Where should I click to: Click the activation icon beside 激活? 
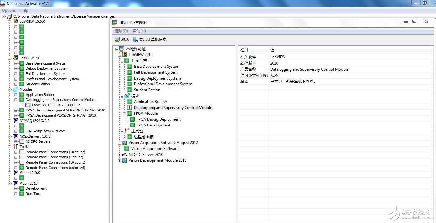click(117, 40)
